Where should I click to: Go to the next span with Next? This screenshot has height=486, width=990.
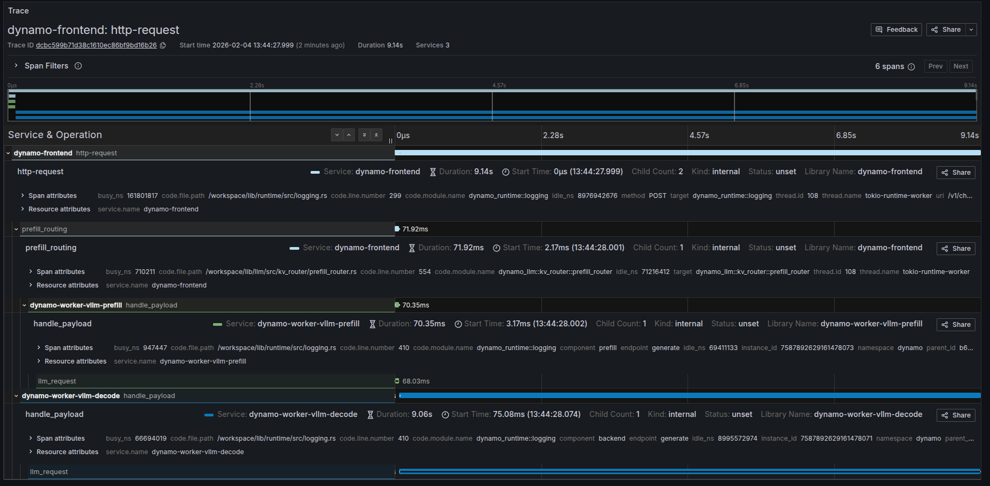click(x=961, y=66)
